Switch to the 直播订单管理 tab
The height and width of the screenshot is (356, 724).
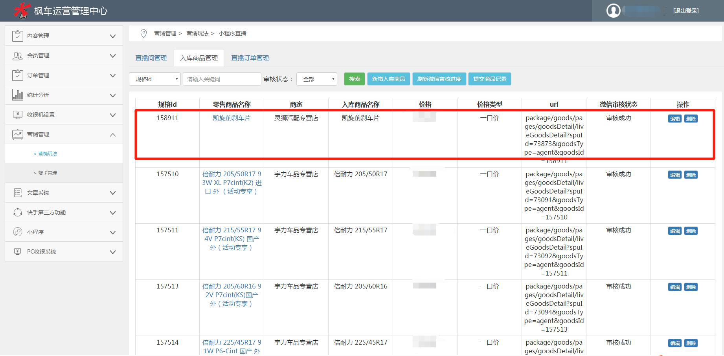pyautogui.click(x=250, y=58)
